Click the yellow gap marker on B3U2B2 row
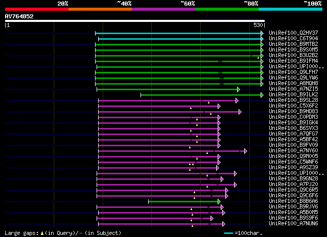The height and width of the screenshot is (237, 327). (258, 58)
